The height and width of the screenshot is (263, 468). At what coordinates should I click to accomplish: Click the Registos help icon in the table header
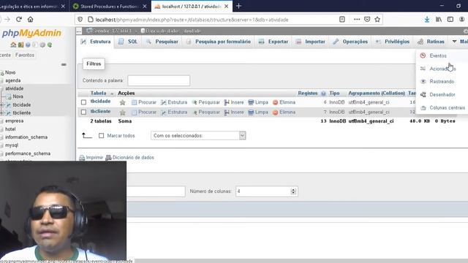323,94
